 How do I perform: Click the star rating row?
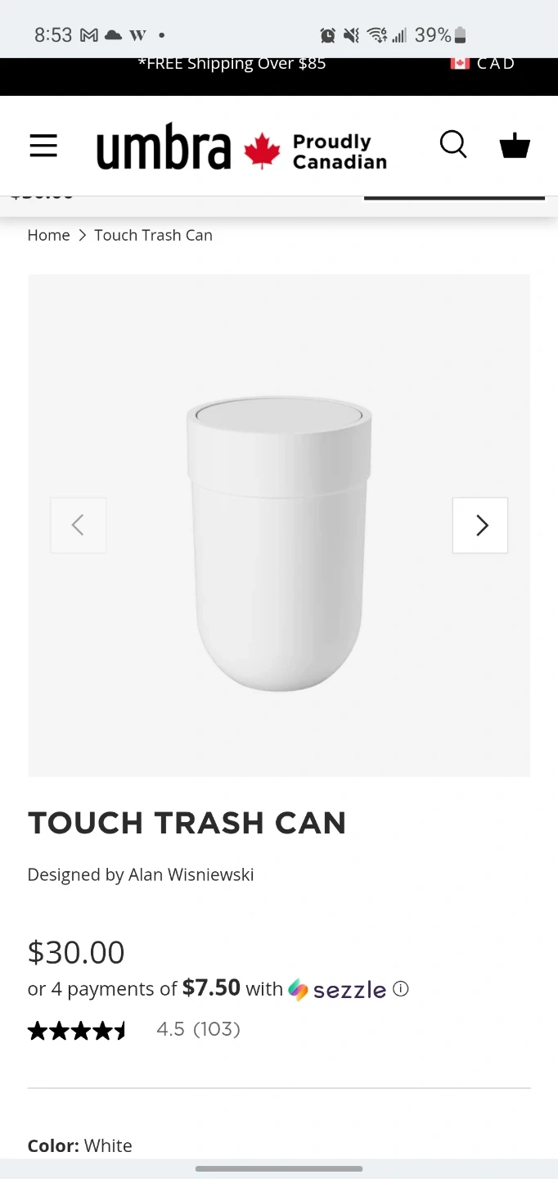[x=77, y=1030]
